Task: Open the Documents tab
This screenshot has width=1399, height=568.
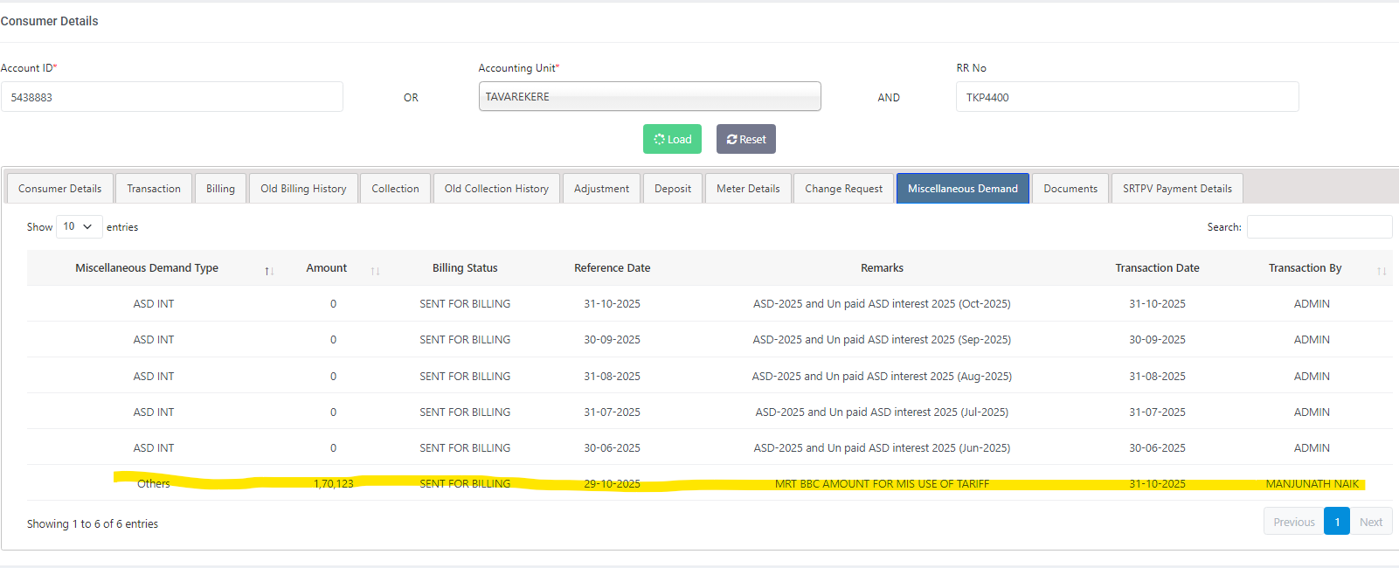Action: [x=1070, y=189]
